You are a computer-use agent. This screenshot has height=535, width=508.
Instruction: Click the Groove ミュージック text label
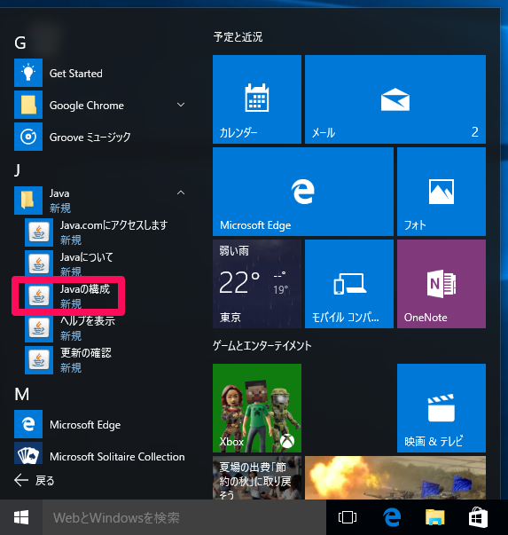coord(90,138)
